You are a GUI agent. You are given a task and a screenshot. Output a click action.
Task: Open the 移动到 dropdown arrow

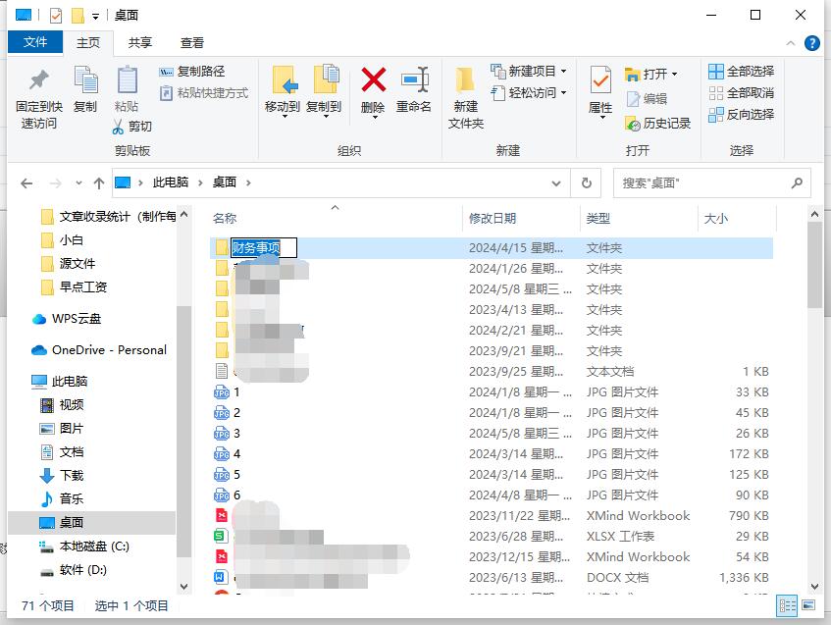285,116
